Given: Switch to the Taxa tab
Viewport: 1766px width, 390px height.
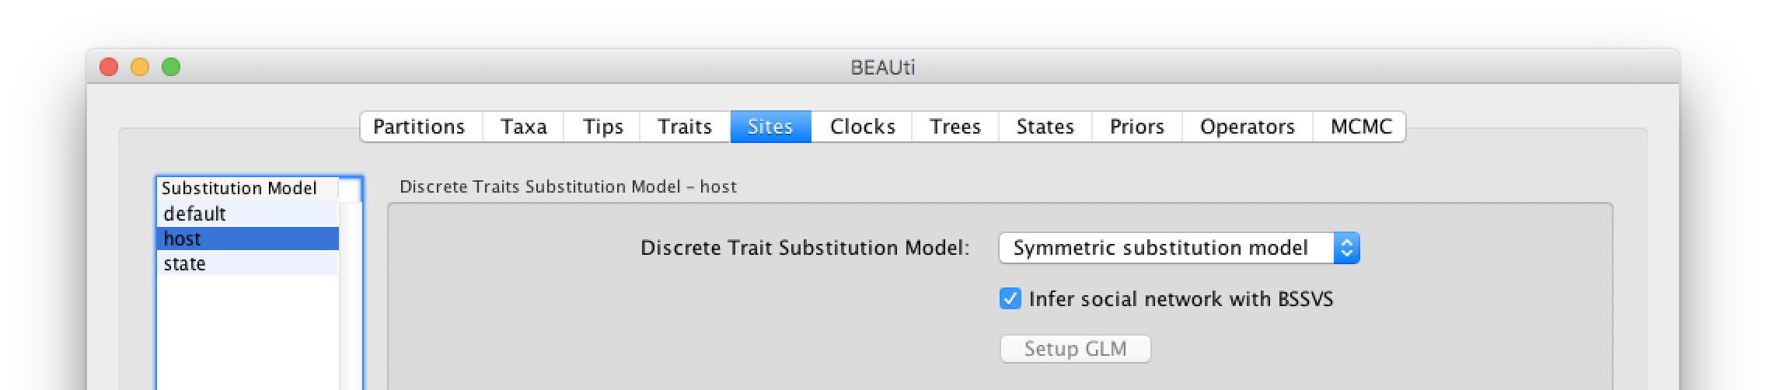Looking at the screenshot, I should click(x=523, y=127).
